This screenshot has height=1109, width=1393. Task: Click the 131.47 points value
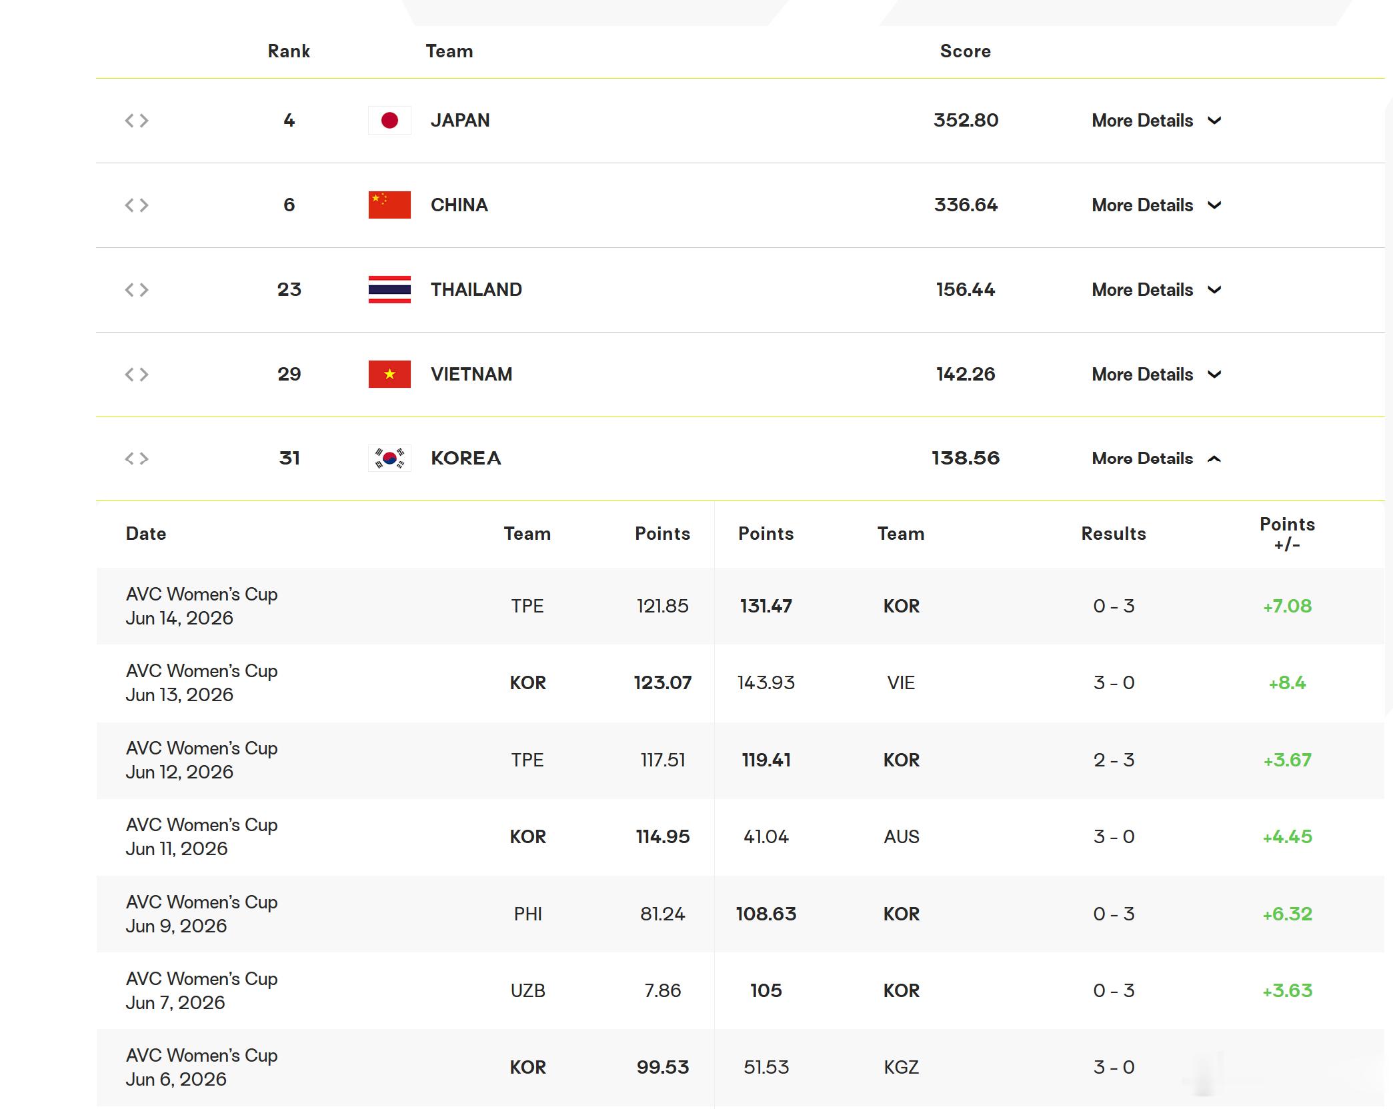click(766, 606)
